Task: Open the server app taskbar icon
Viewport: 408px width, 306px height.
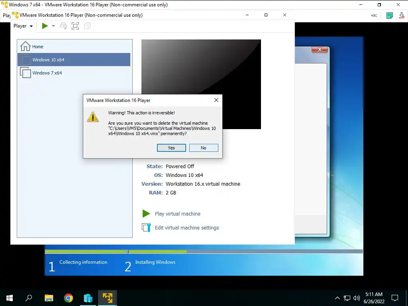Action: pyautogui.click(x=88, y=298)
